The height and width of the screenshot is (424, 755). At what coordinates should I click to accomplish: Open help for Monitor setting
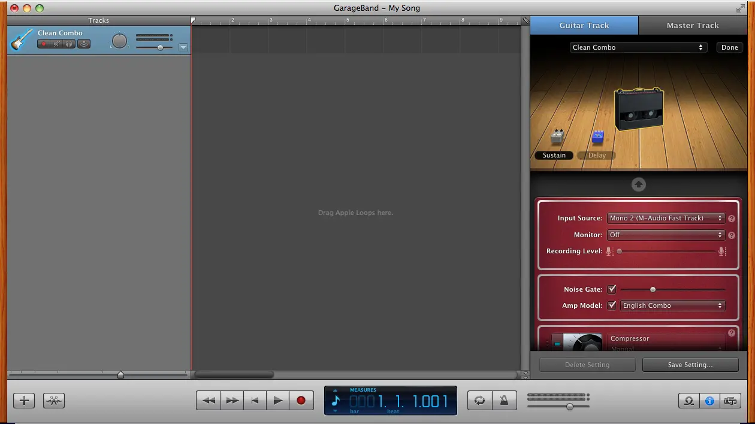[732, 235]
